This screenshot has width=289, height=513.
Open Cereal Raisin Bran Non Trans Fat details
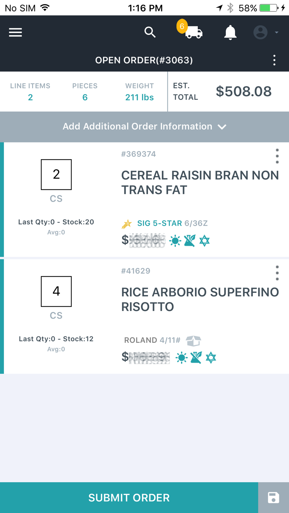[x=200, y=183]
